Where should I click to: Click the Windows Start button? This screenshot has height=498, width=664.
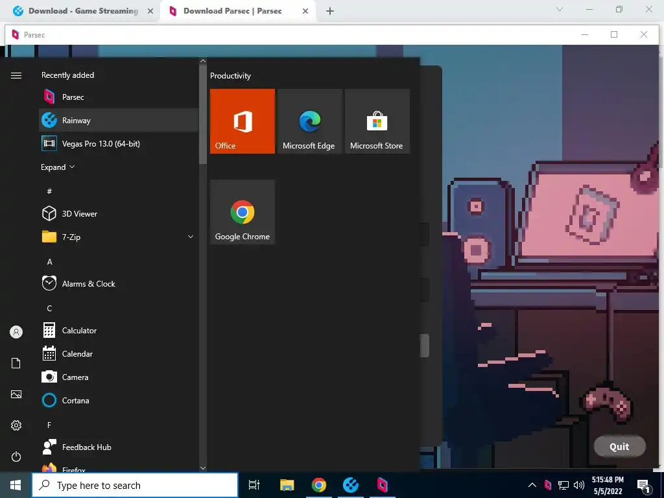point(16,485)
